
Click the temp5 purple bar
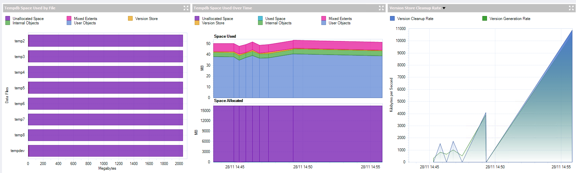(x=105, y=88)
